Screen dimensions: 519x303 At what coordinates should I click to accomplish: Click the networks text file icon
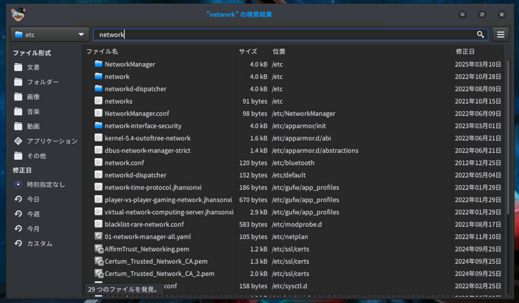98,101
